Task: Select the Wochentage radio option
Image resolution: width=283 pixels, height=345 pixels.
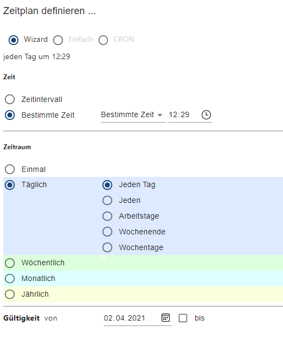Action: pyautogui.click(x=107, y=247)
